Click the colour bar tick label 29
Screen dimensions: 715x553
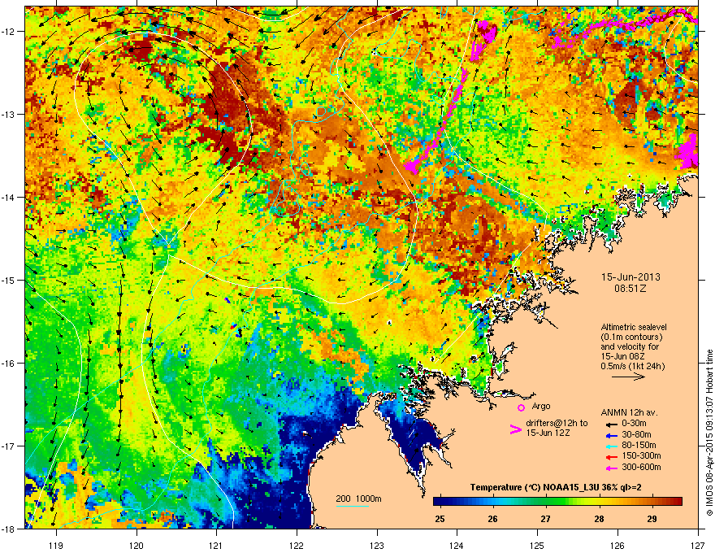[652, 519]
